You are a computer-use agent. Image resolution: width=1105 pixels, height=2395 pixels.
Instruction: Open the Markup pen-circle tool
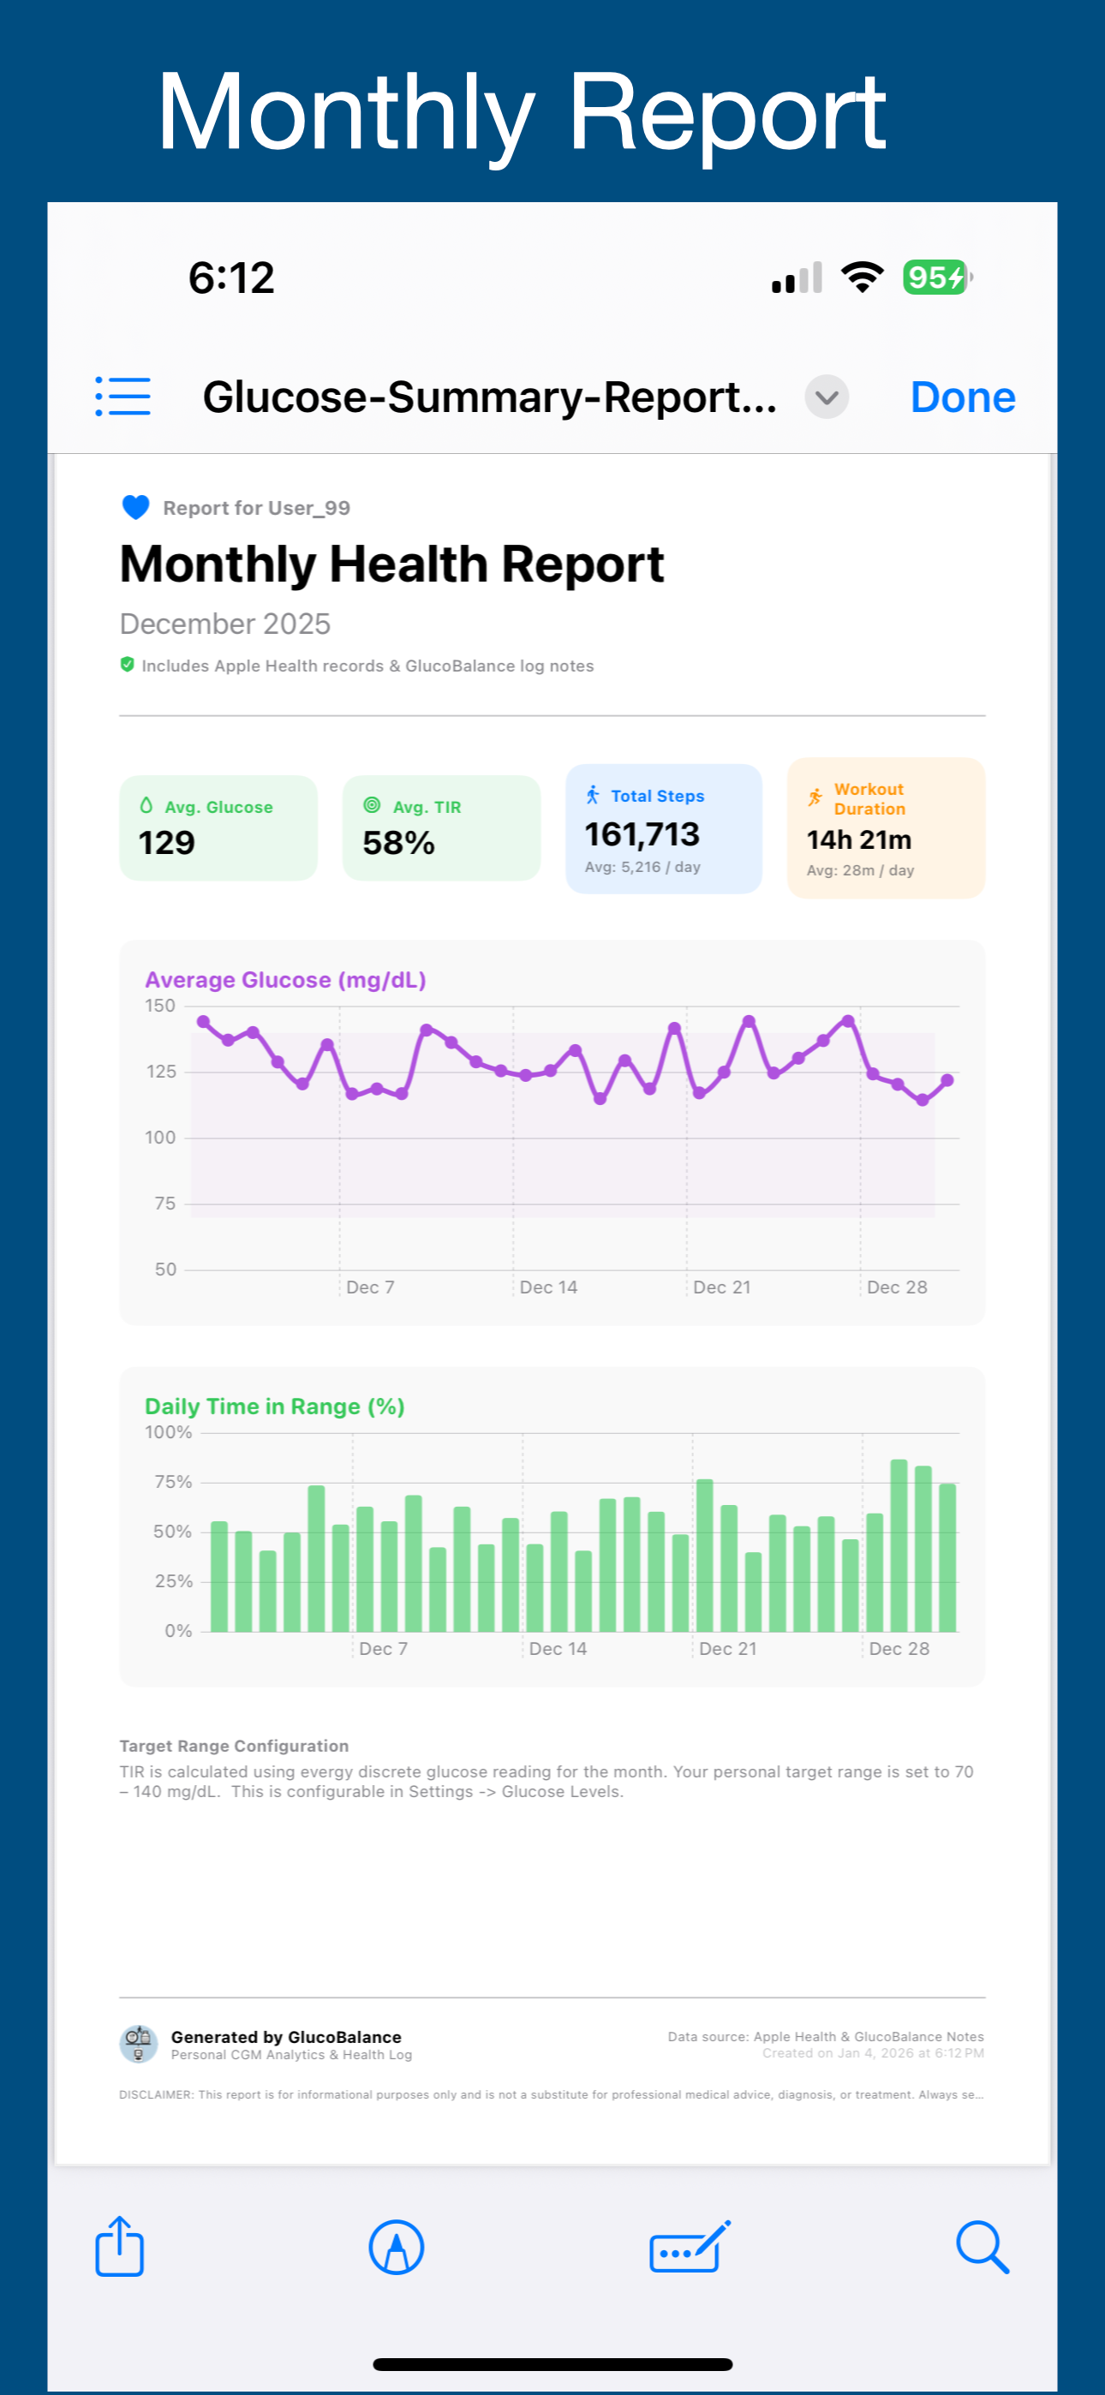(x=397, y=2249)
